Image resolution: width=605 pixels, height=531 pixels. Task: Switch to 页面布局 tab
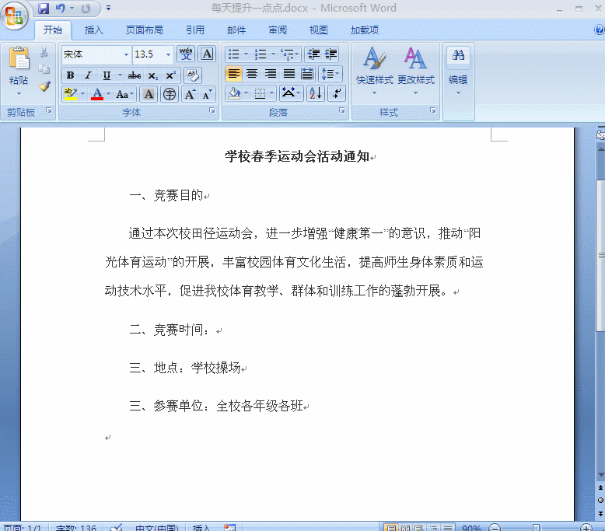click(x=145, y=30)
